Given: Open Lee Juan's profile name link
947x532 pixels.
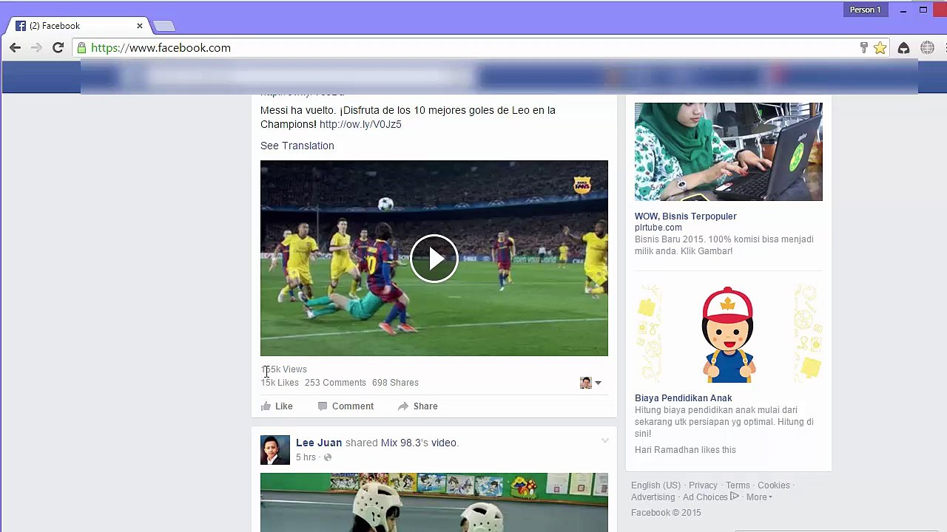Looking at the screenshot, I should pos(319,443).
